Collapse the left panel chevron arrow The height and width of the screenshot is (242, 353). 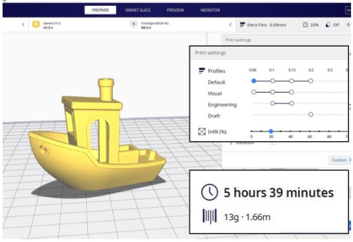pos(23,25)
